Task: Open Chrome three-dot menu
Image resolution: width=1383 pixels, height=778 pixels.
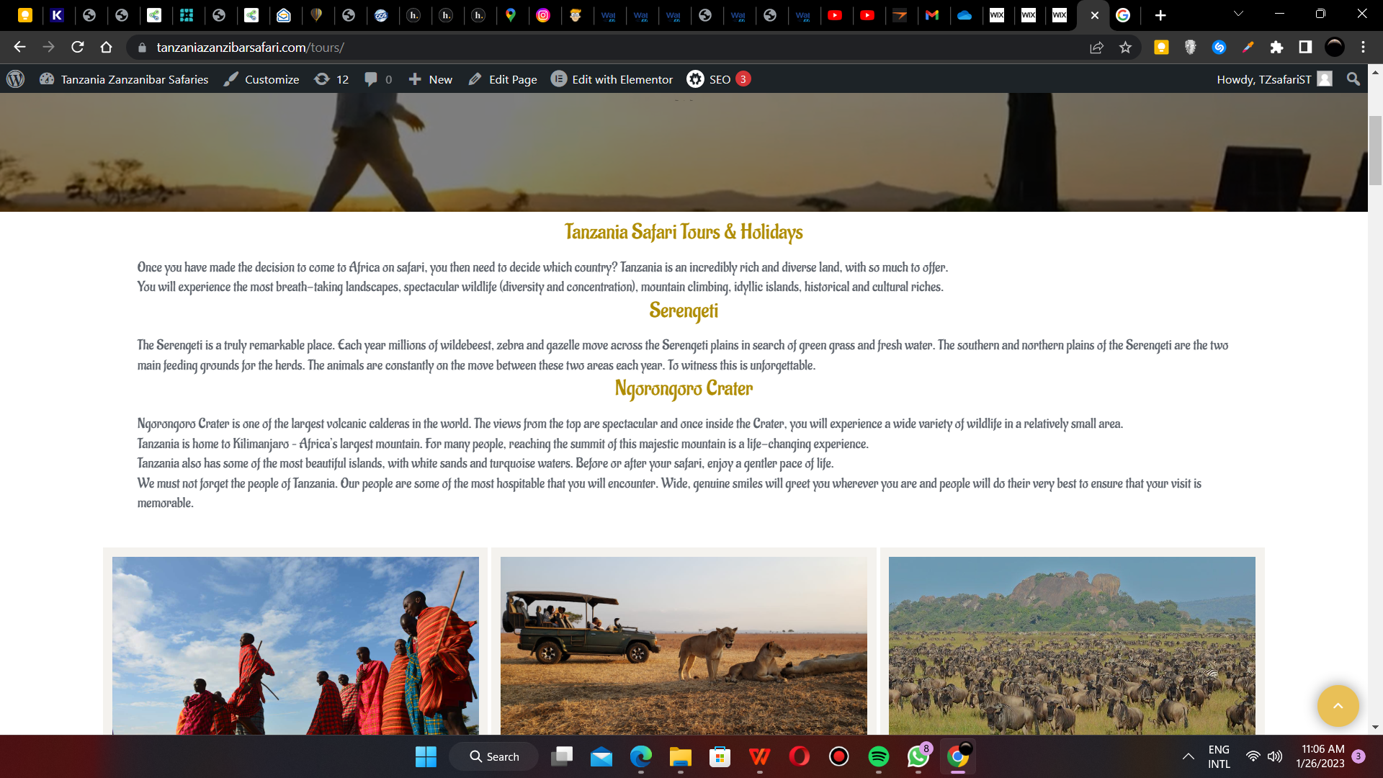Action: click(1363, 48)
